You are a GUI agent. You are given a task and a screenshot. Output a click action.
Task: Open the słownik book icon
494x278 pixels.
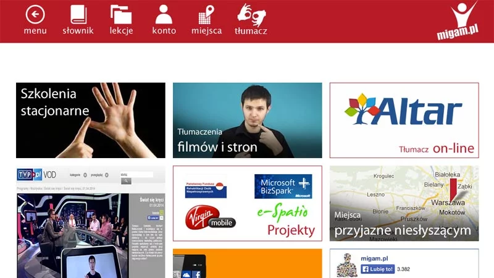78,14
